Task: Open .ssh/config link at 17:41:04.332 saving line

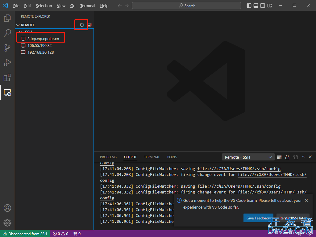Action: [x=239, y=186]
